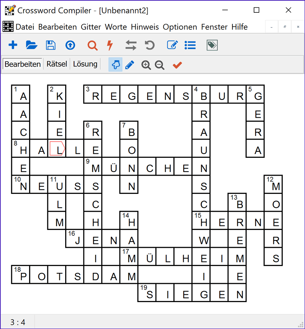Enable pencil editing mode
Screen dimensions: 305x329
click(130, 64)
